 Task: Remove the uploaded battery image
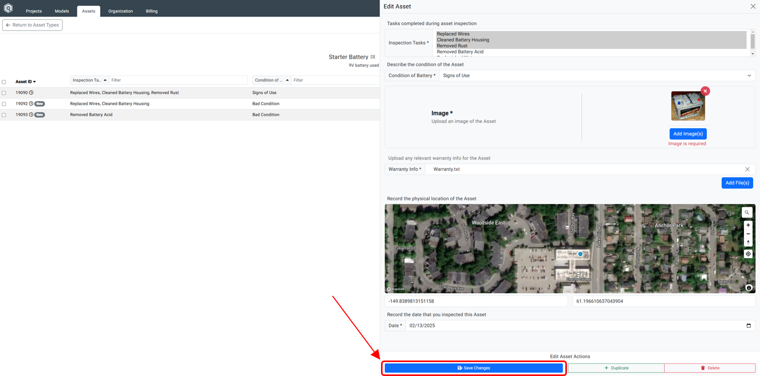pyautogui.click(x=705, y=91)
